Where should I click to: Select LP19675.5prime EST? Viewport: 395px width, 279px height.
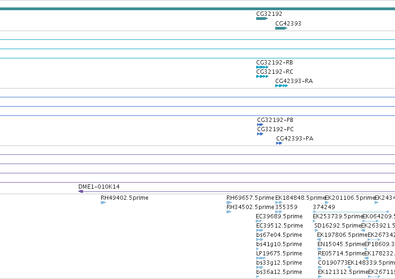click(279, 254)
